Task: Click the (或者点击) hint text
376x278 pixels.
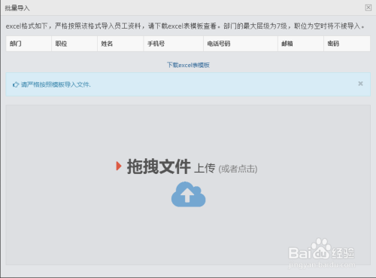Action: coord(238,169)
